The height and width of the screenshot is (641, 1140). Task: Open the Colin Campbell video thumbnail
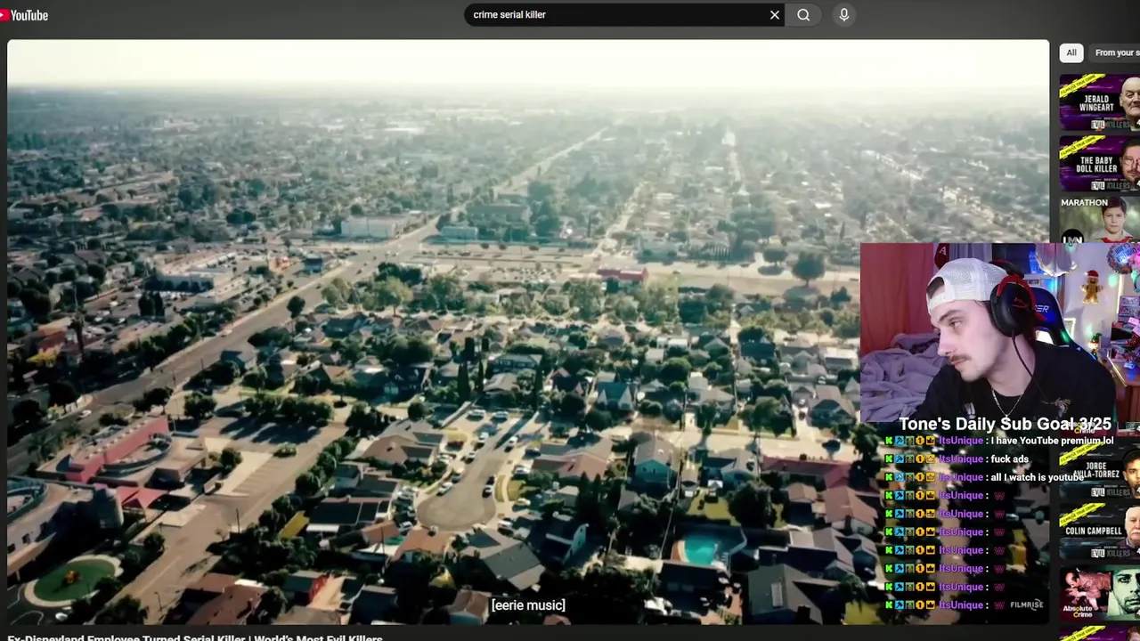[x=1100, y=531]
